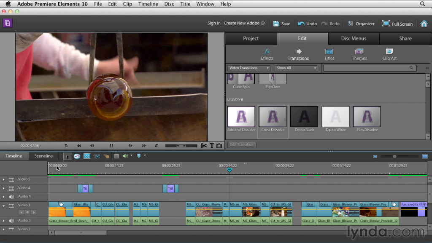
Task: Click the Save button
Action: (x=281, y=24)
